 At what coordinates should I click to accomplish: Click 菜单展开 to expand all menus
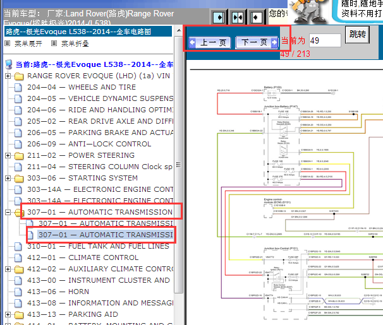(28, 44)
